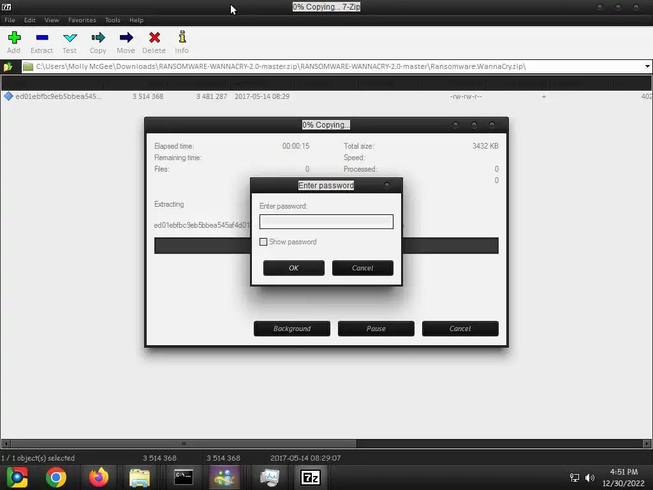The image size is (653, 490).
Task: Confirm password with OK button
Action: tap(293, 268)
